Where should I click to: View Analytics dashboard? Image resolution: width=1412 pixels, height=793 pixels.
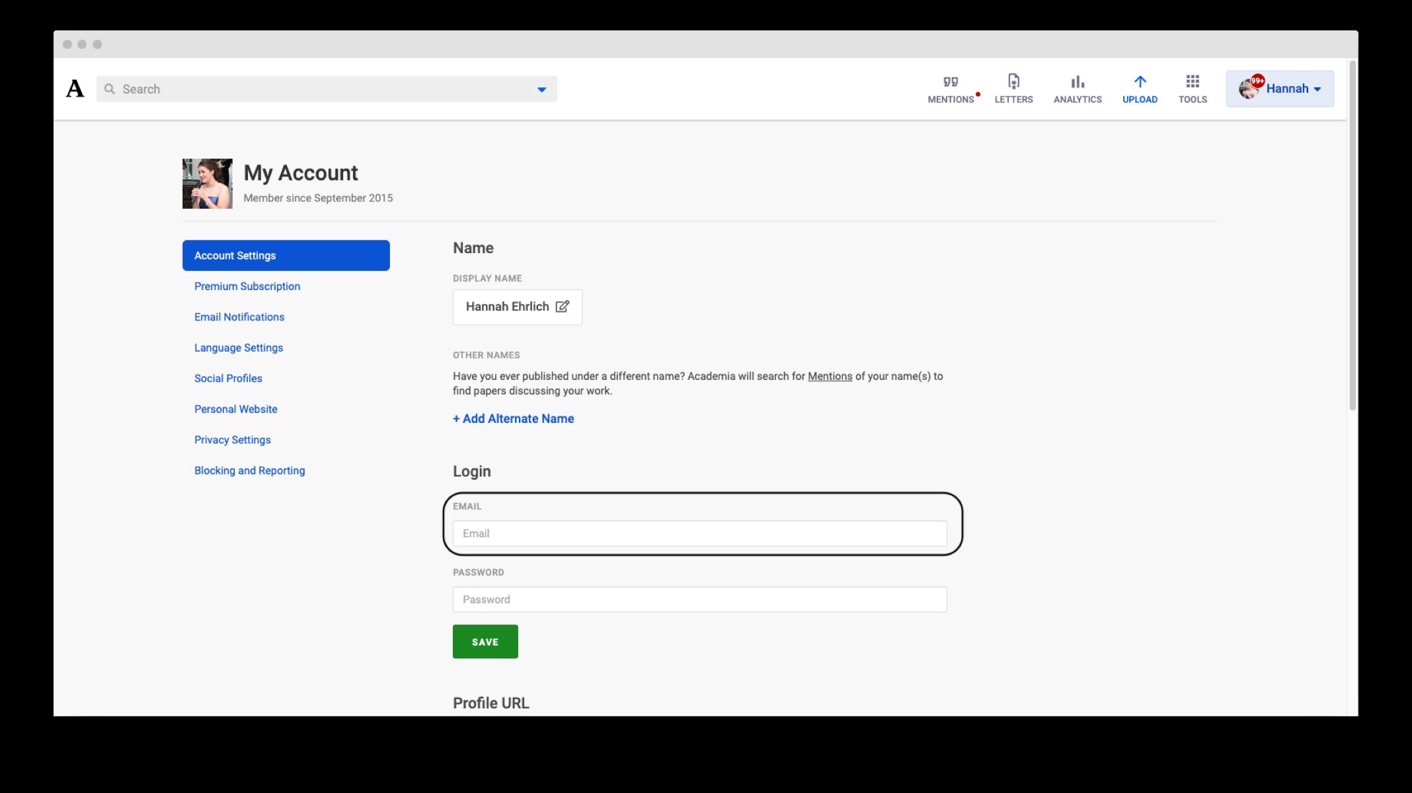pos(1076,87)
